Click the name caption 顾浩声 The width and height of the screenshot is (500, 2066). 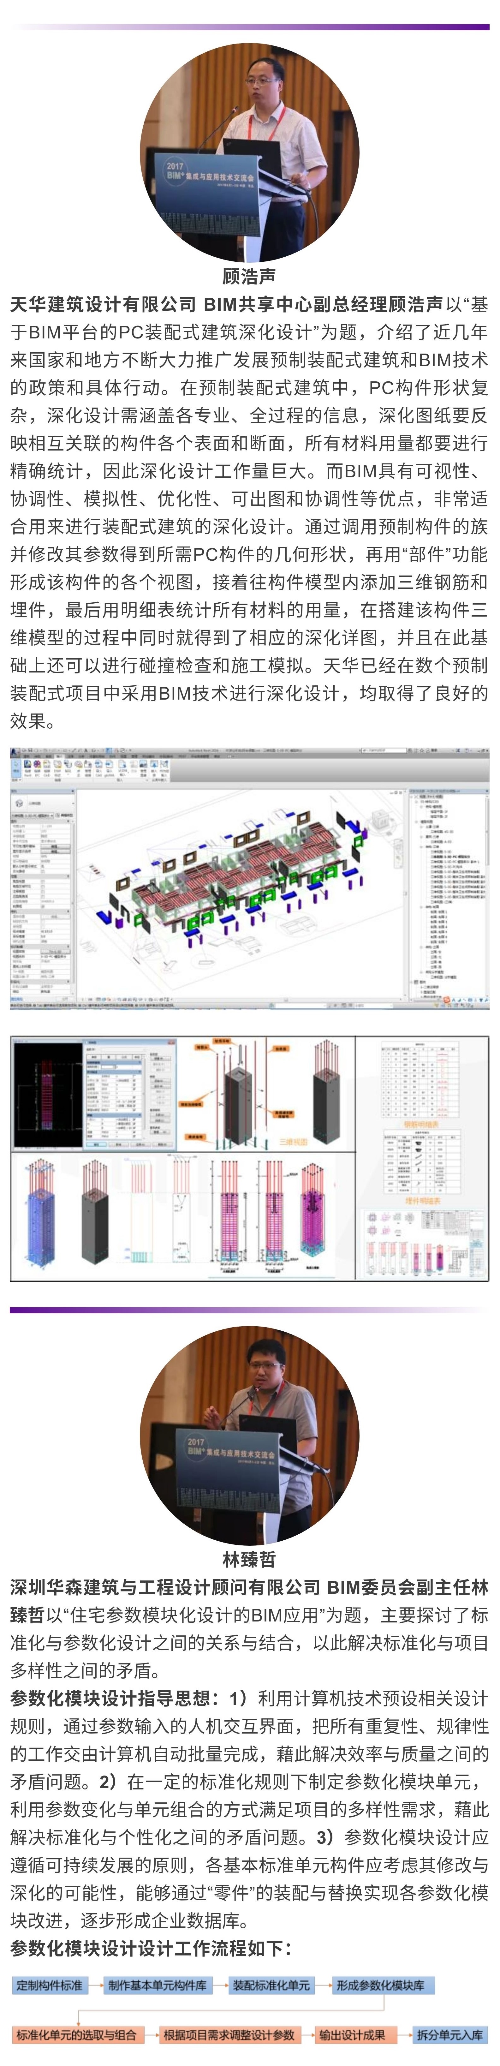249,276
